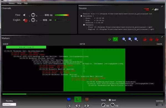Click the English volume slider handle

tap(45, 20)
